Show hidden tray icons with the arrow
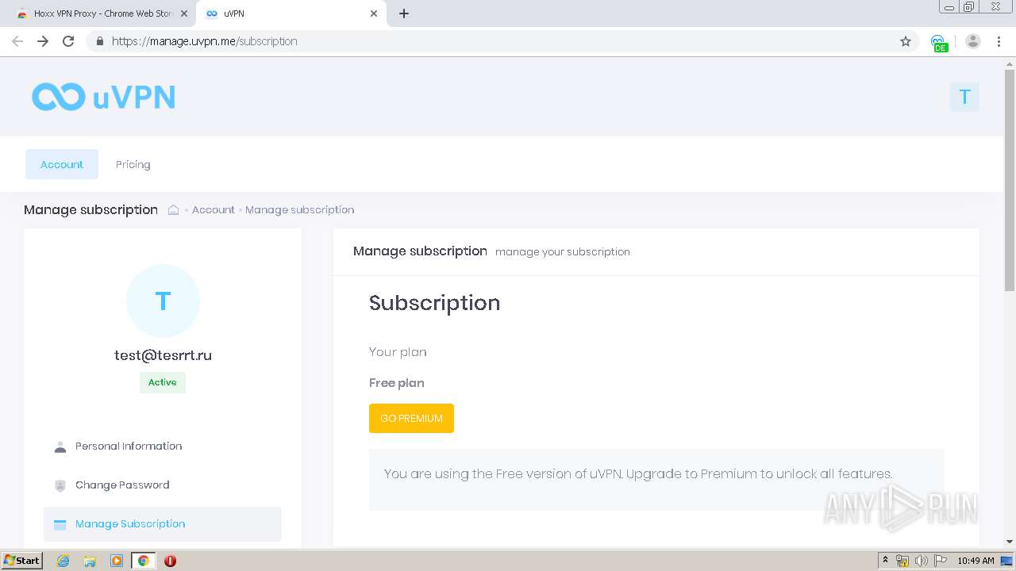The image size is (1016, 571). tap(885, 561)
